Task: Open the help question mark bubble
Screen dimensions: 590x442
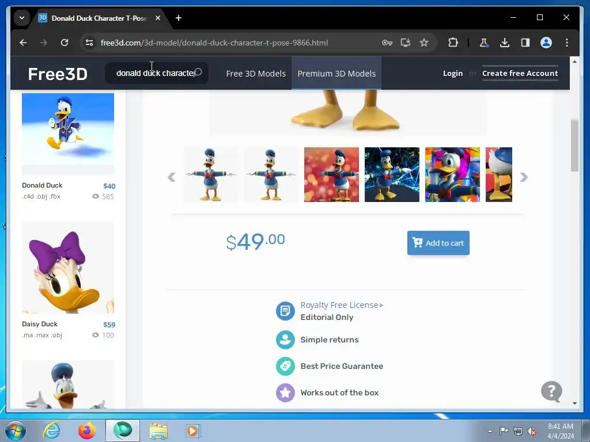Action: point(551,391)
